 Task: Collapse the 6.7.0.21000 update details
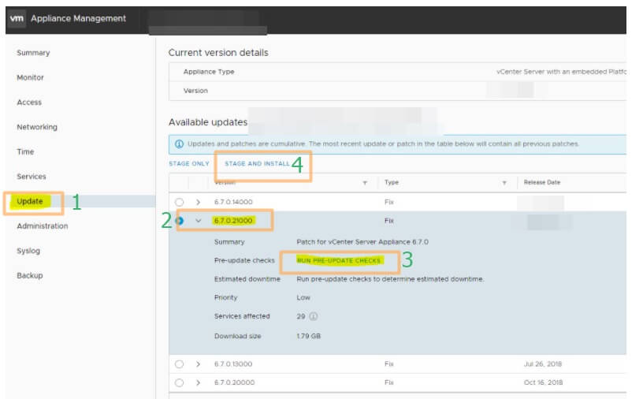click(198, 221)
